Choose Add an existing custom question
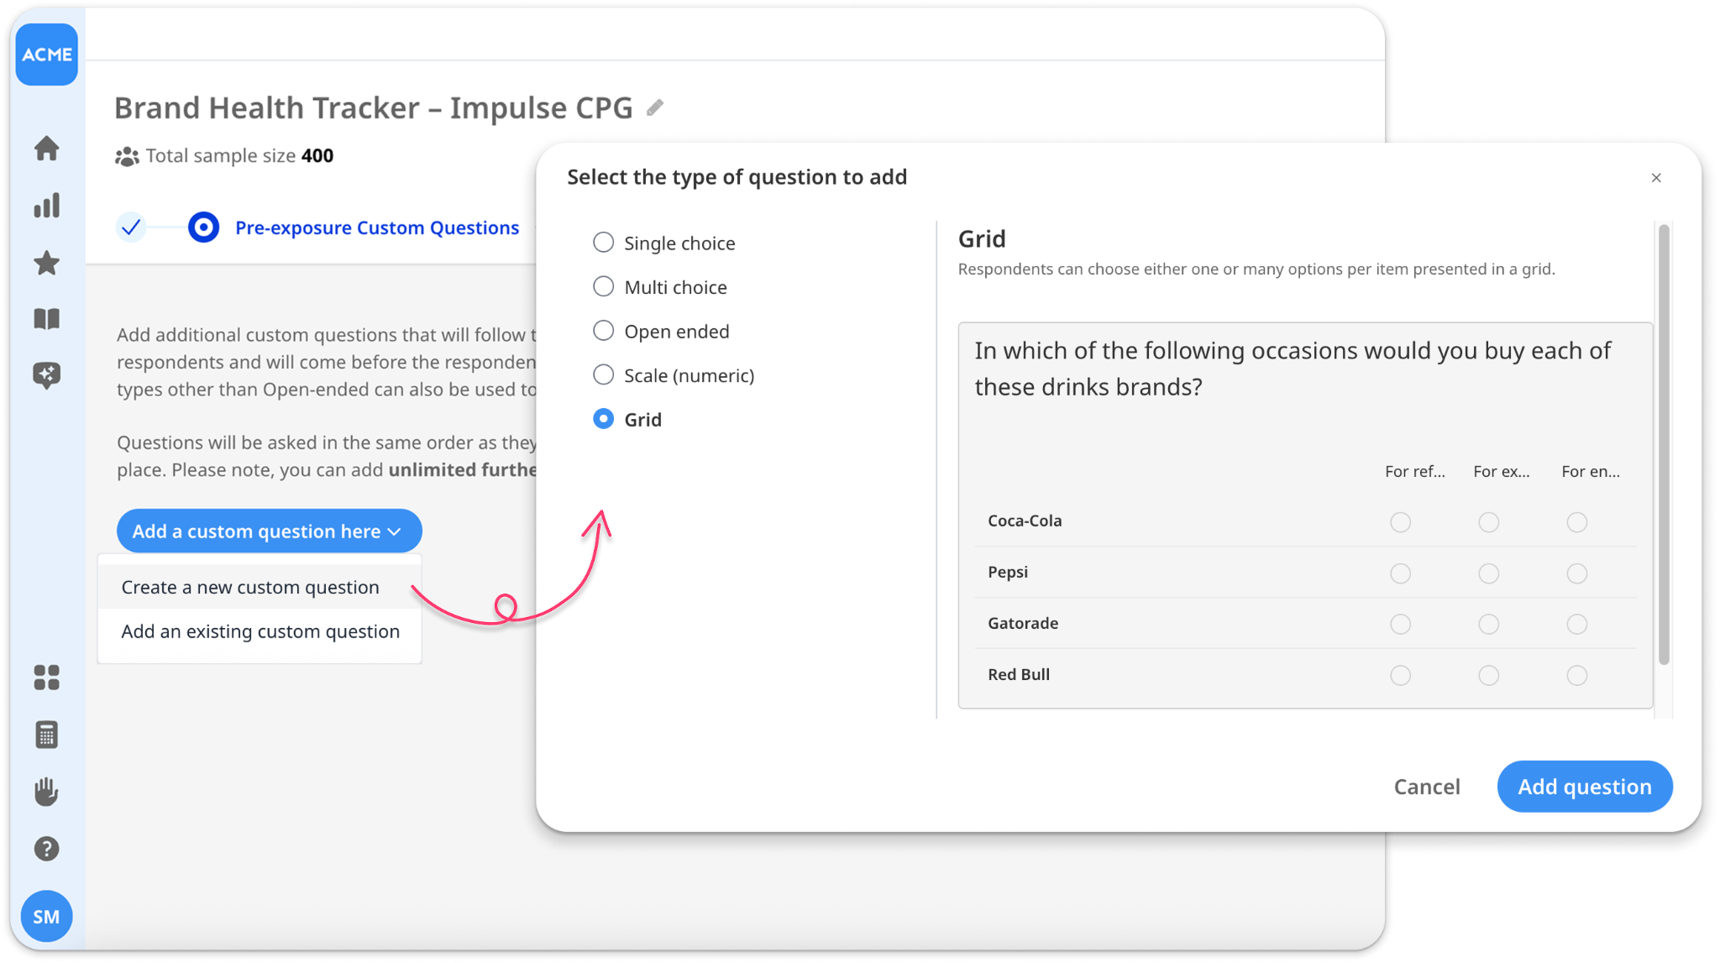Screen dimensions: 1720x963 260,631
